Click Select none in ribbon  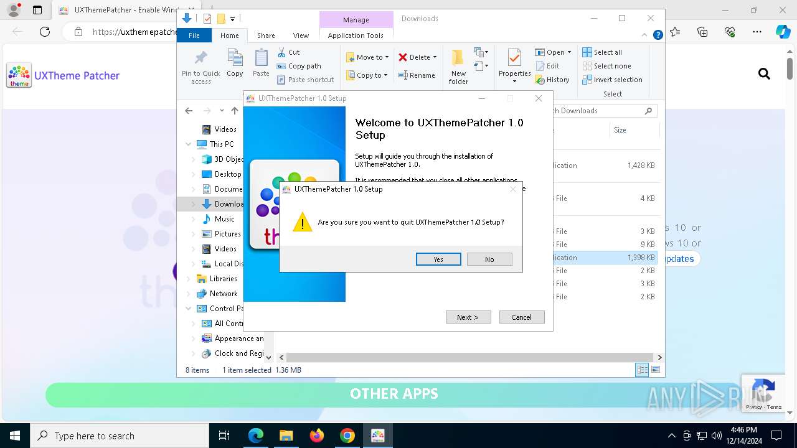pyautogui.click(x=606, y=66)
